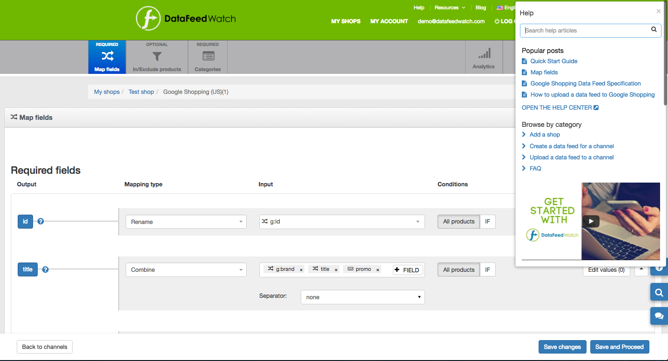Click the blue id output label
This screenshot has height=361, width=668.
point(25,222)
